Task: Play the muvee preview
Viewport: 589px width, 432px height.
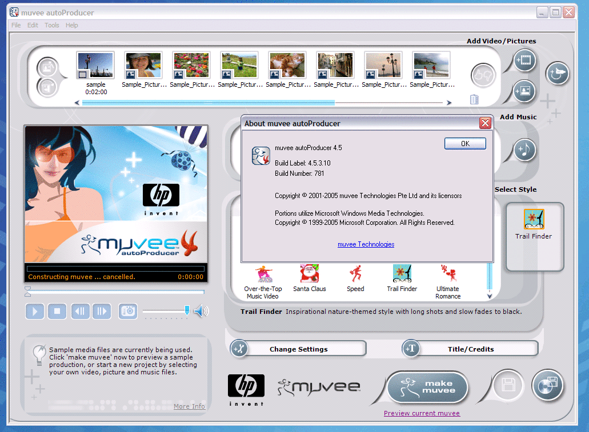Action: pos(34,311)
